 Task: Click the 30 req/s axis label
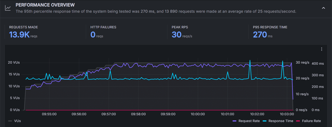click(x=302, y=62)
